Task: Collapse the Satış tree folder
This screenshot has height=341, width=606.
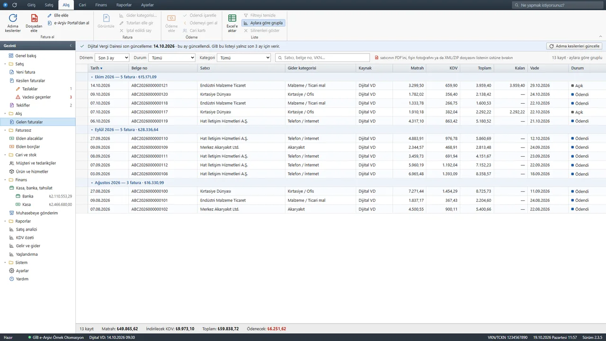Action: [5, 64]
